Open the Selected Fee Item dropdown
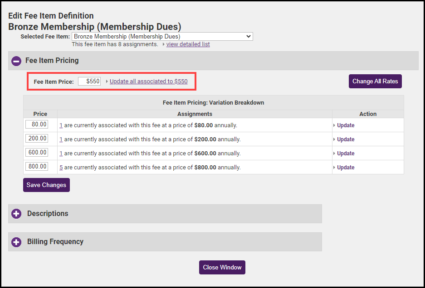The height and width of the screenshot is (288, 425). (162, 36)
